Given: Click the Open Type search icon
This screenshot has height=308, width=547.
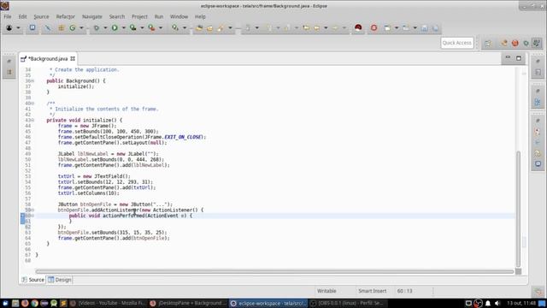Looking at the screenshot, I should tap(175, 27).
